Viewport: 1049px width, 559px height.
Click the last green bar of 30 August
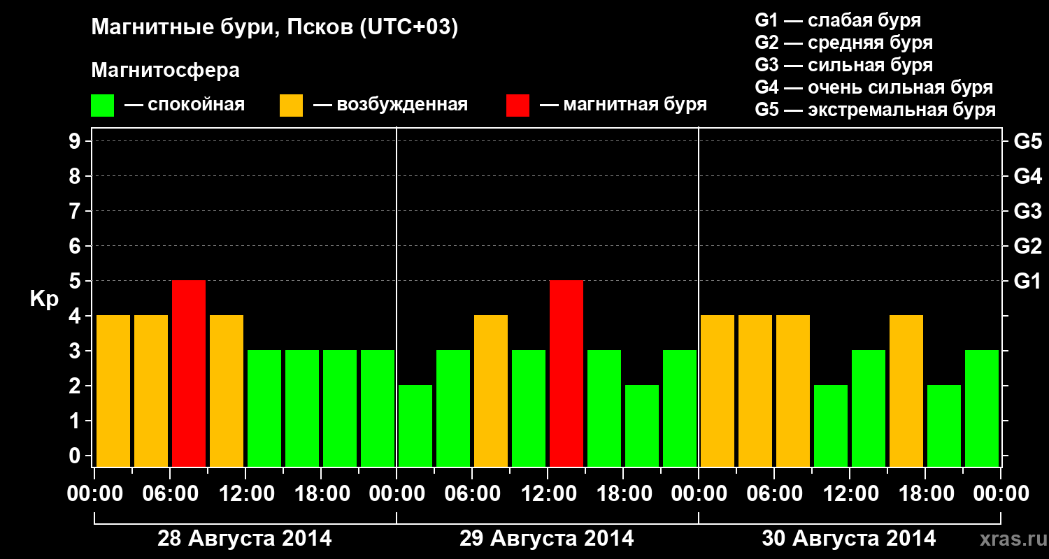[x=982, y=408]
